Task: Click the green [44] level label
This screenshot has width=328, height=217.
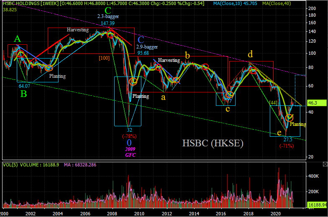Action: (x=274, y=102)
